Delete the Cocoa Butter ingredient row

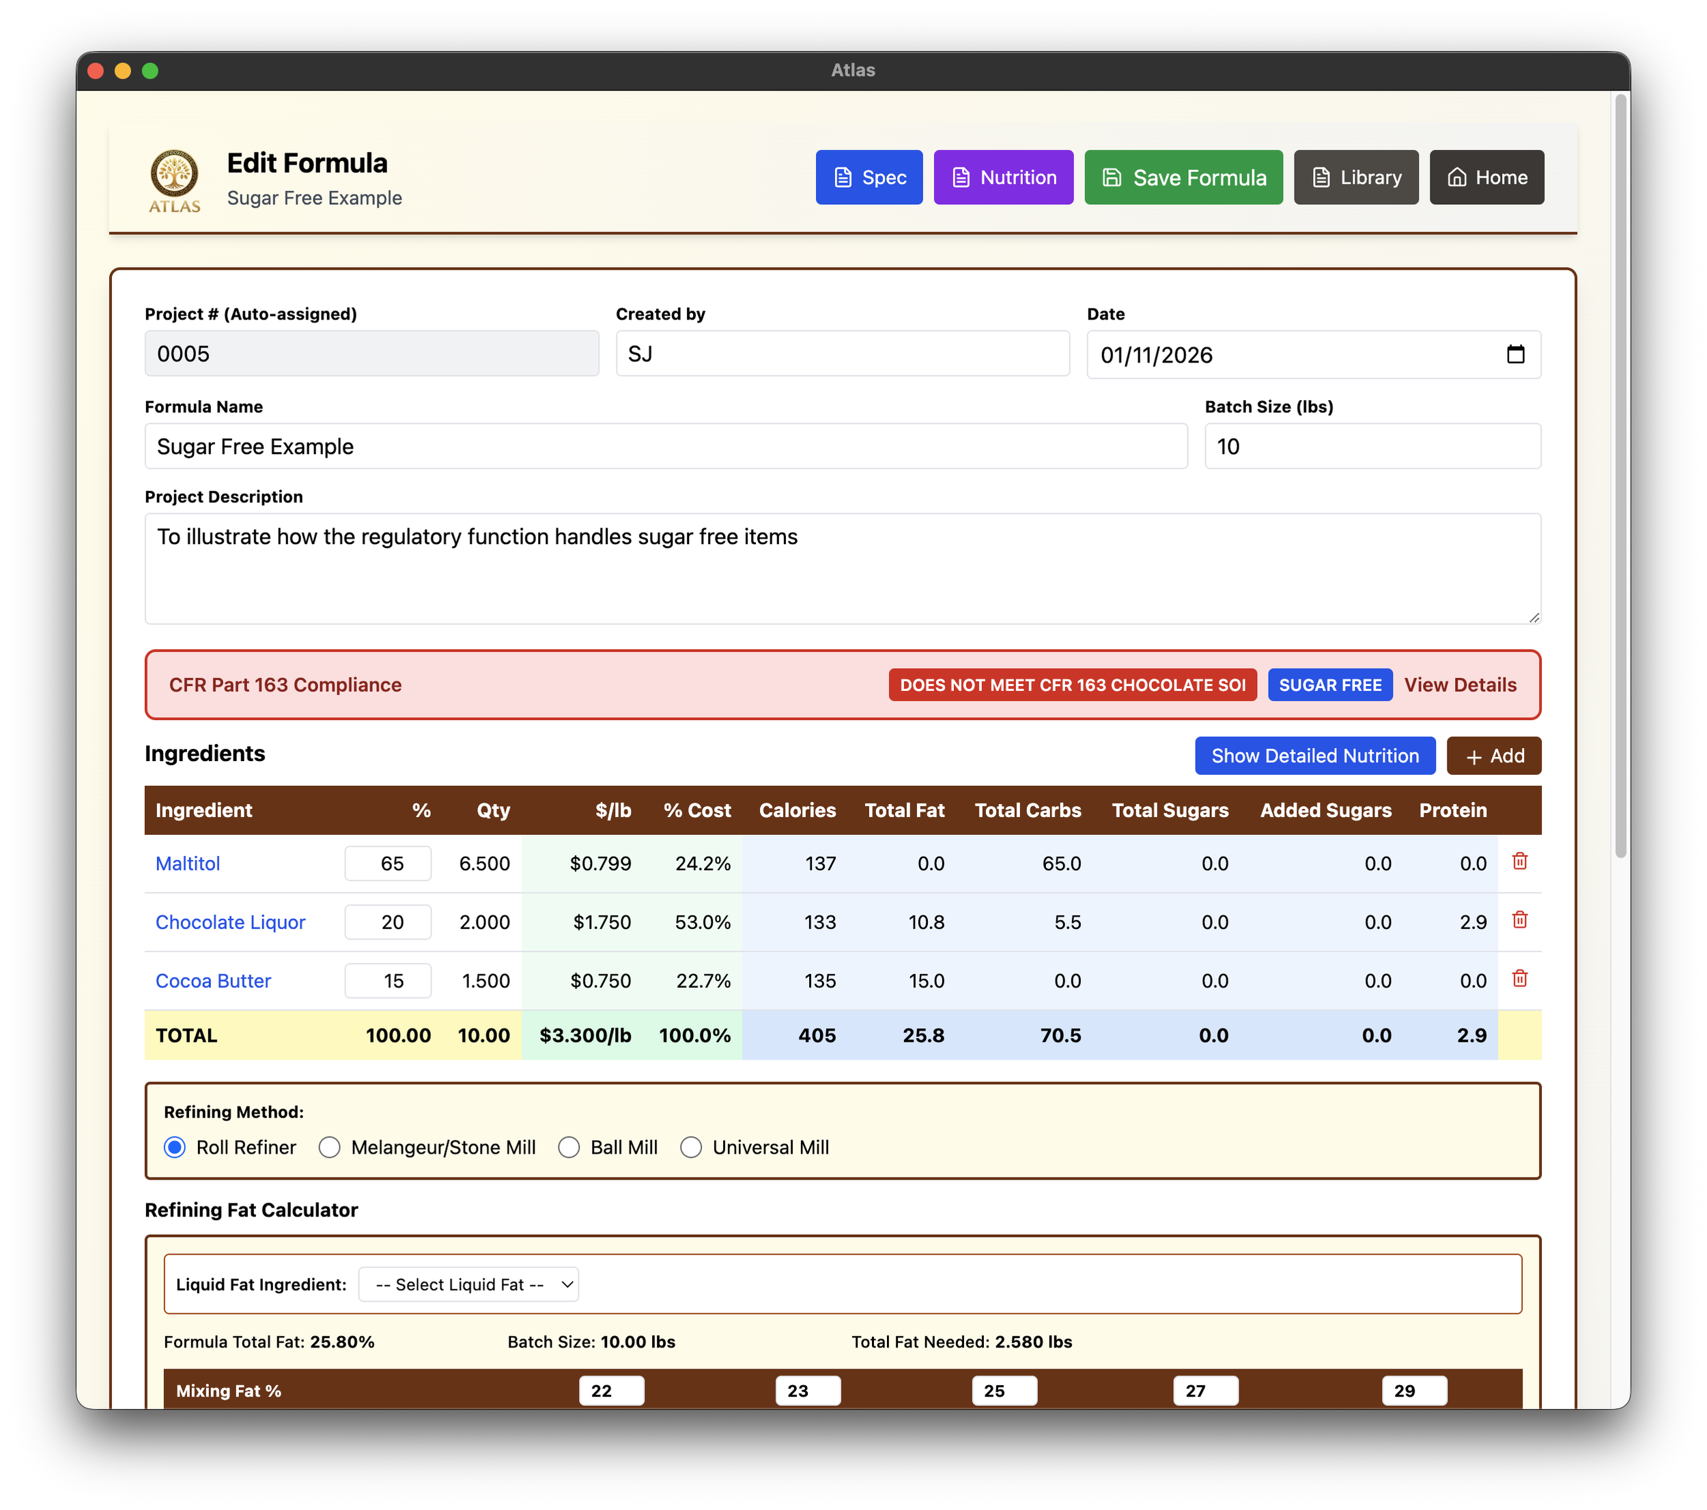click(1520, 979)
